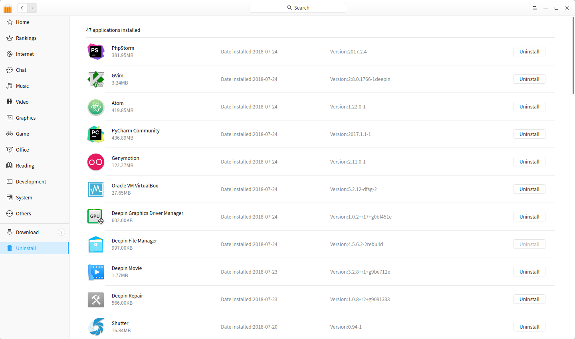Open the hamburger main menu
This screenshot has height=339, width=575.
535,8
